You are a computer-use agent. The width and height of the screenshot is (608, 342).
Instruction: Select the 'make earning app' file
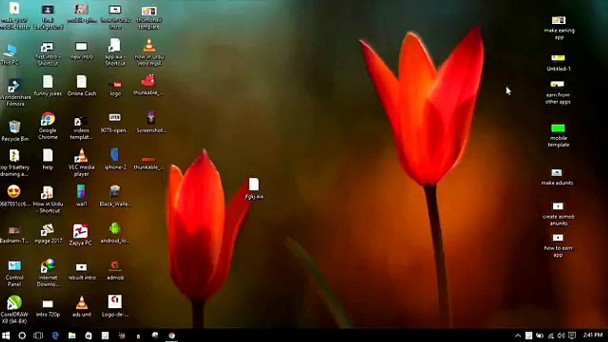pos(559,28)
